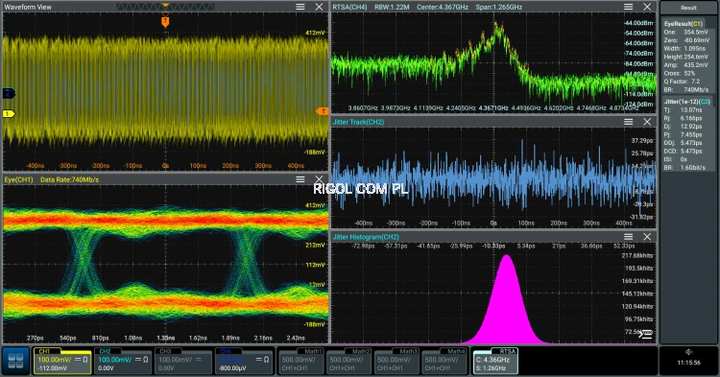Image resolution: width=720 pixels, height=377 pixels.
Task: Open the RTSA label showing C: 4.36GHz
Action: [495, 362]
